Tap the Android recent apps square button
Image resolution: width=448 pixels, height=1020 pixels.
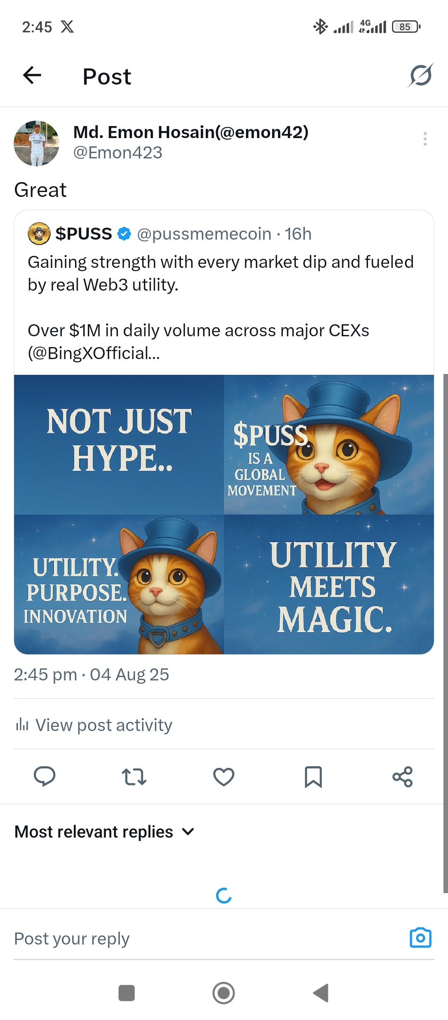[x=127, y=993]
